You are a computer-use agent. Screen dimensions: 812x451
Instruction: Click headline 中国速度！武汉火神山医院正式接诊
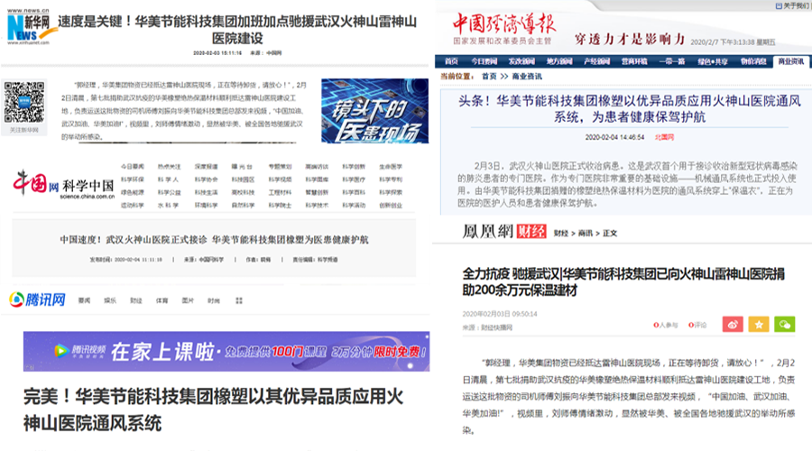215,240
